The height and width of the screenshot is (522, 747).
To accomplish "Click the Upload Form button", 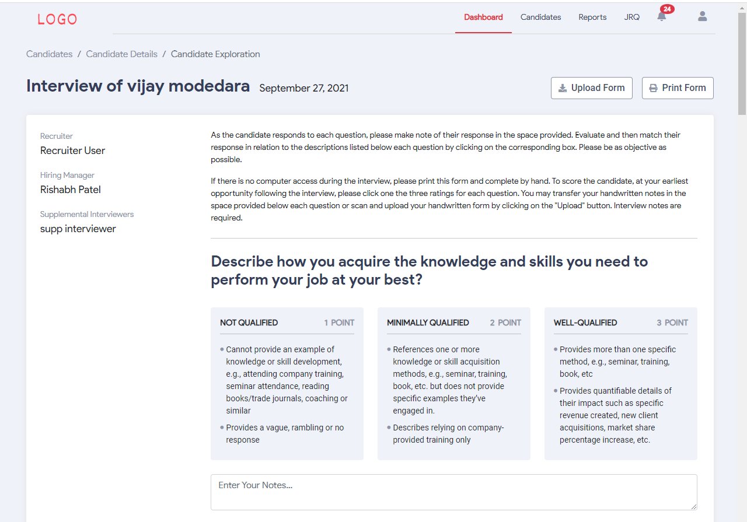I will click(x=592, y=88).
